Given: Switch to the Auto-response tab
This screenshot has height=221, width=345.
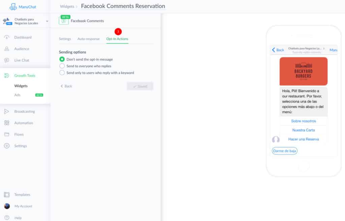Looking at the screenshot, I should click(x=89, y=39).
